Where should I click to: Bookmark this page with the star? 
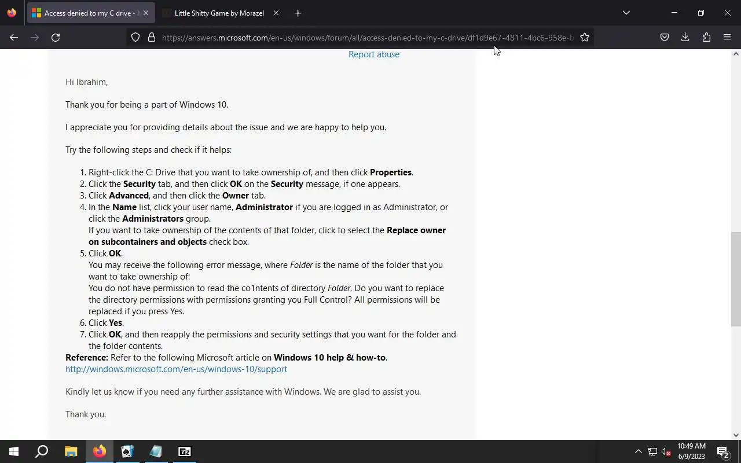[585, 38]
